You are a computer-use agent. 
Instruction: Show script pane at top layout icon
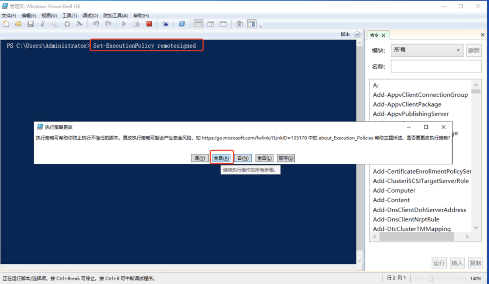click(198, 24)
